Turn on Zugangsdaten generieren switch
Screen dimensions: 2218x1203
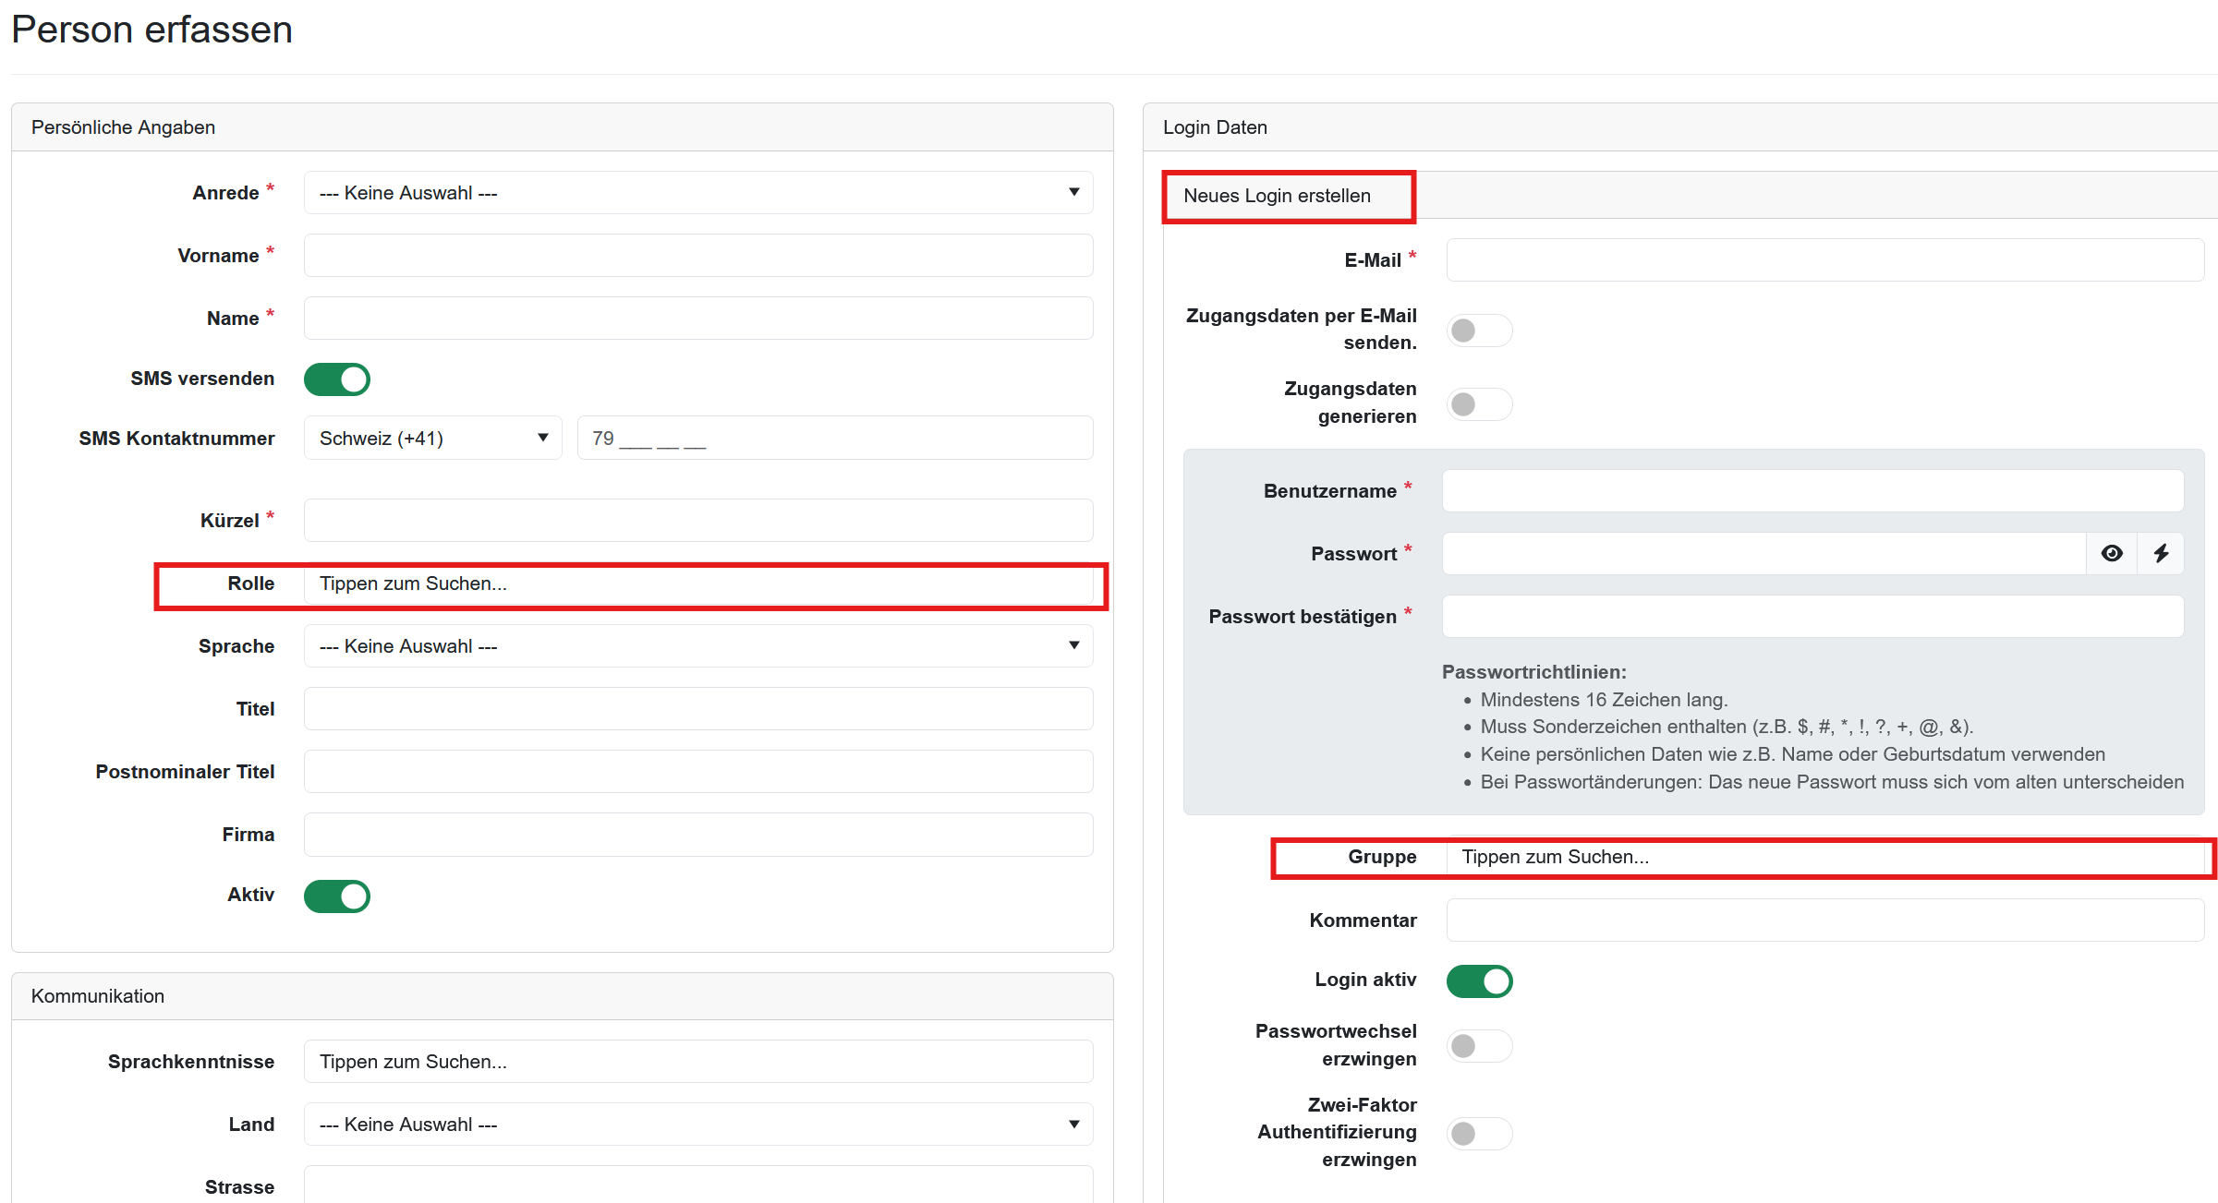(1478, 404)
